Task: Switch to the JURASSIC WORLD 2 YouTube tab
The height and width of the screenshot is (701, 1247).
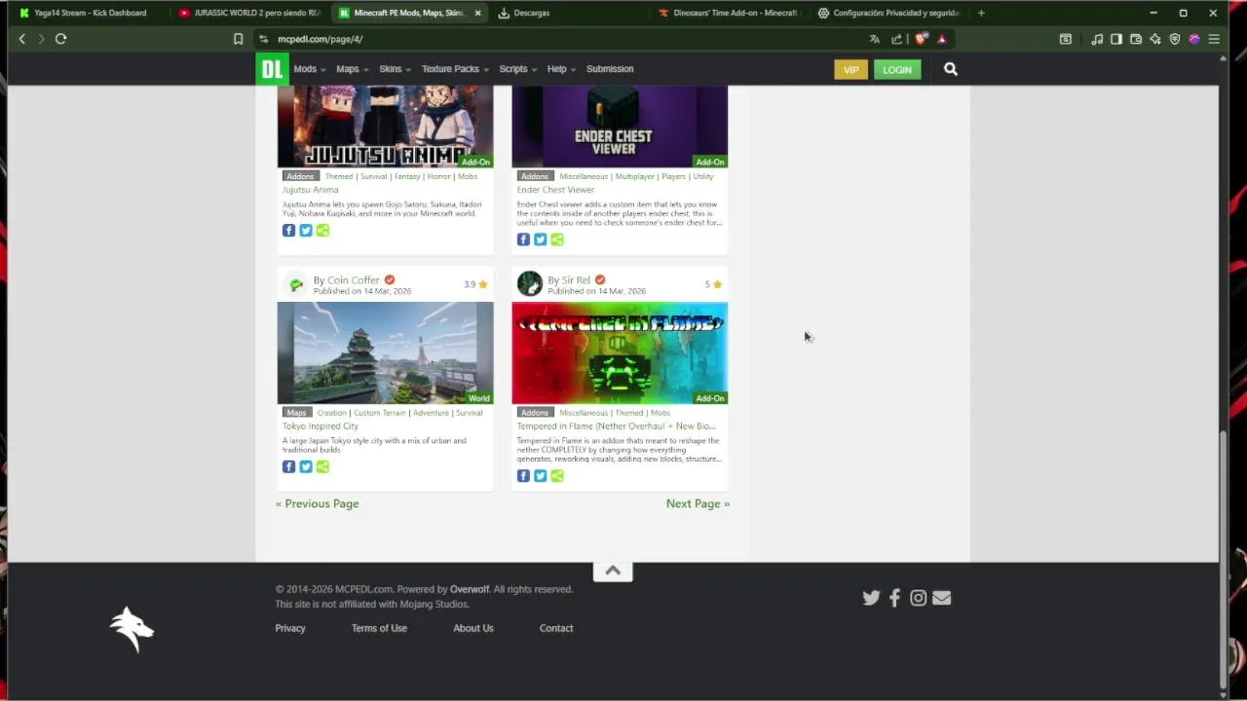Action: coord(249,13)
